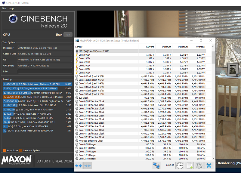Click the MAXON logo
Viewport: 241px width, 173px height.
(17, 160)
